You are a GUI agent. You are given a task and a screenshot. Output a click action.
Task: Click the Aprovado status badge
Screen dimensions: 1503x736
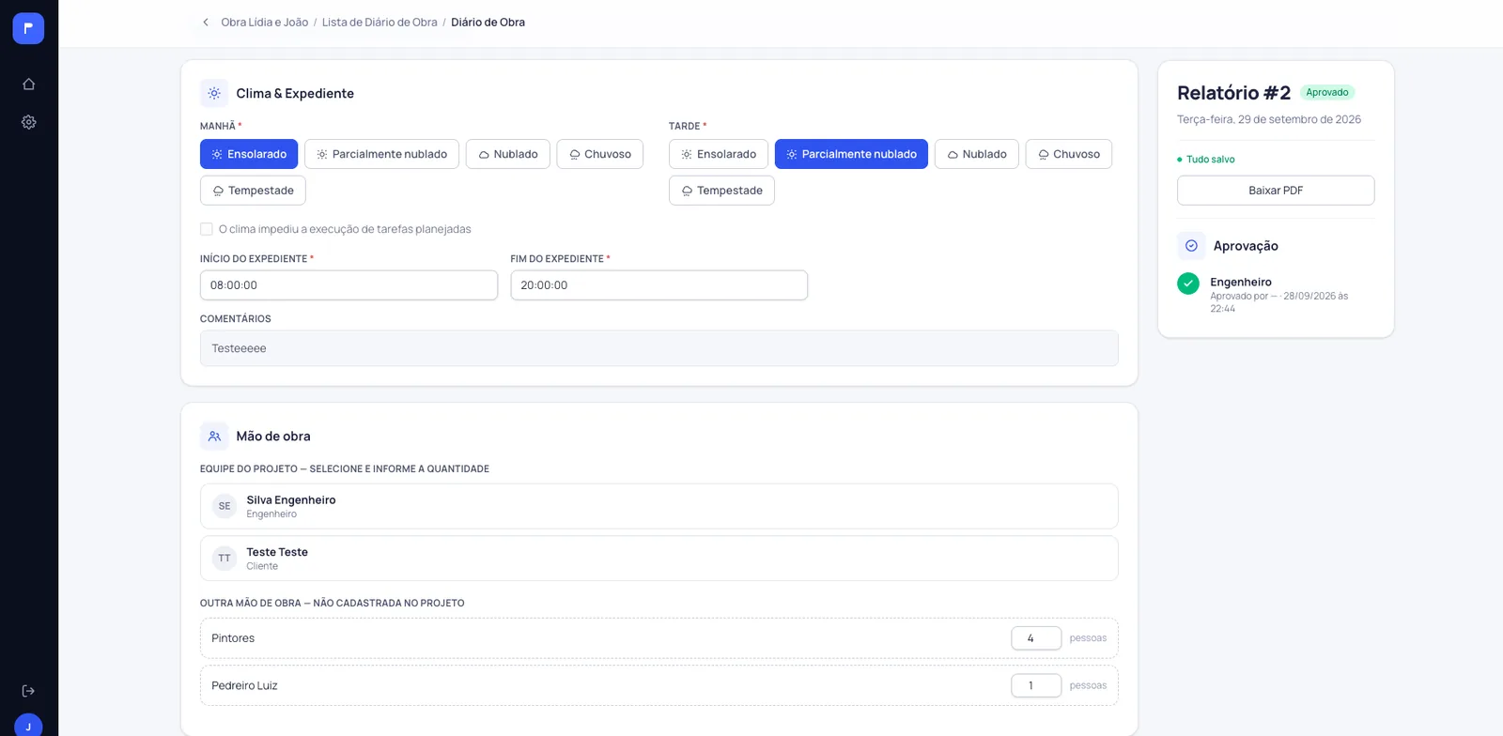click(1327, 92)
